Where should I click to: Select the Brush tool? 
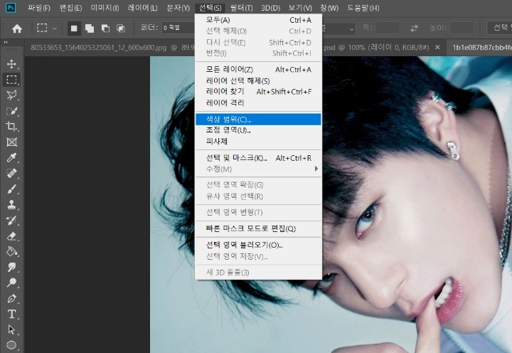(11, 189)
